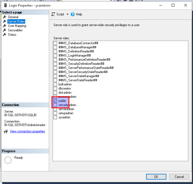Click the Script toolbar icon

click(53, 14)
